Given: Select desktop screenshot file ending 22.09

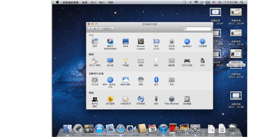Looking at the screenshot, I should [x=236, y=12].
